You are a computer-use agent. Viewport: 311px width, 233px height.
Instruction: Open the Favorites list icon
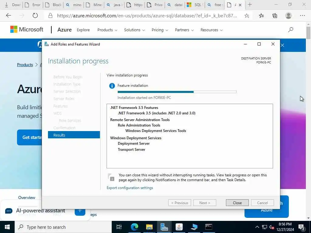pos(261,16)
